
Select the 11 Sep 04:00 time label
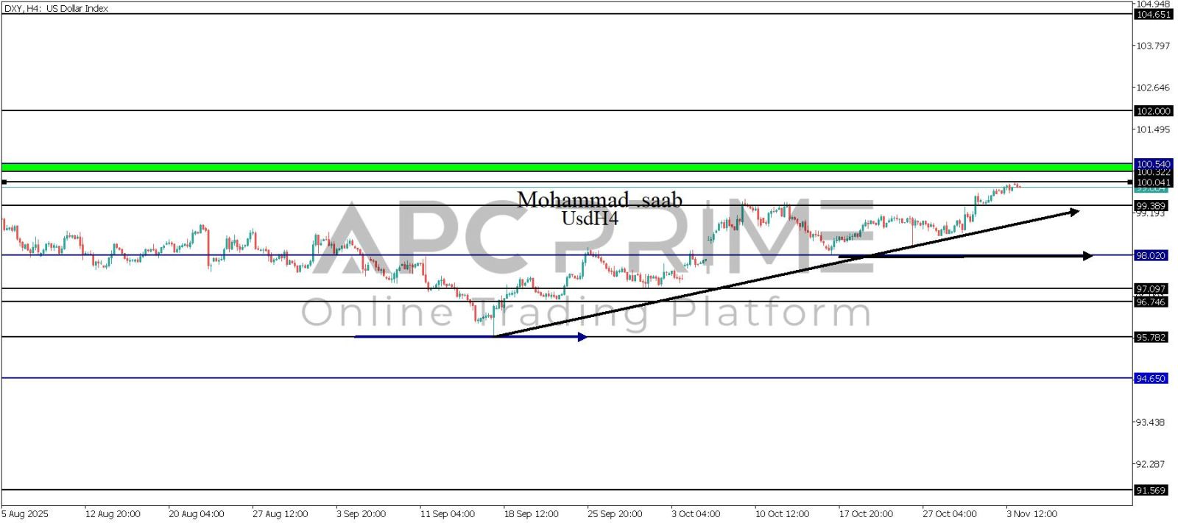pos(447,513)
